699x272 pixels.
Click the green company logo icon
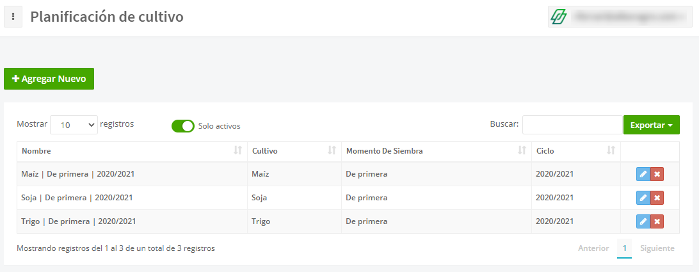pos(559,17)
